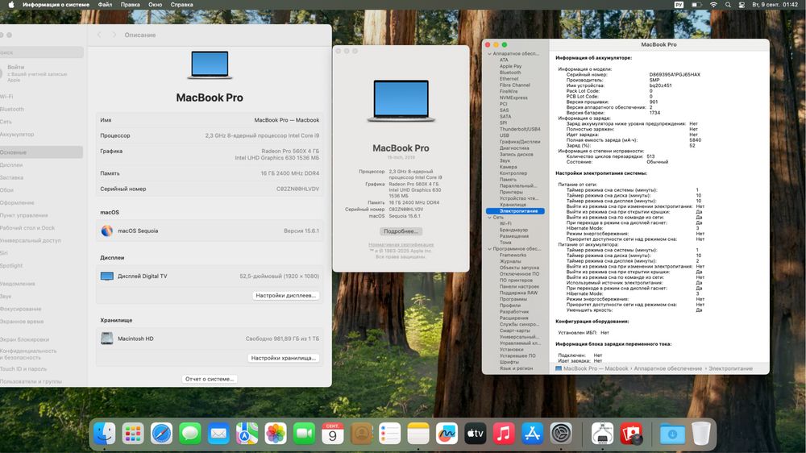Select Электропитание in the sidebar
This screenshot has height=453, width=806.
coord(515,211)
